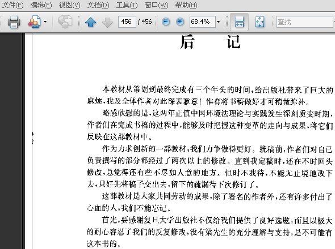
Task: Click the zoom percentage field 68.4%
Action: tap(202, 22)
